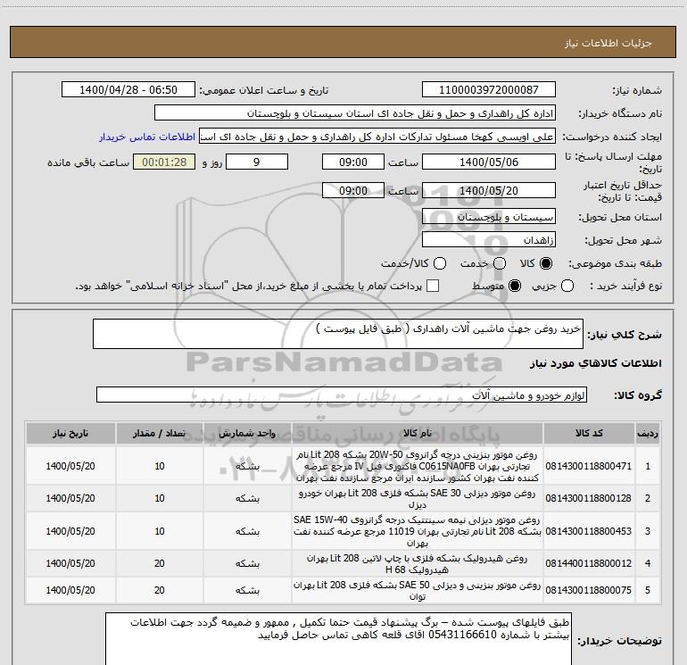Click quantity 10 in row 3
This screenshot has height=665, width=687.
click(160, 531)
